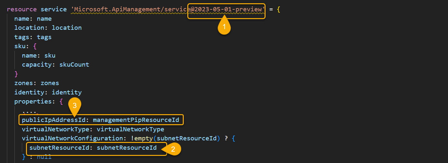Click the 'tags: tags' property line
Screen dimensions: 448x163
click(x=33, y=37)
